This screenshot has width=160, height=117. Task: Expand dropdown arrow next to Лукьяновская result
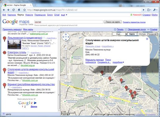pyautogui.click(x=44, y=38)
